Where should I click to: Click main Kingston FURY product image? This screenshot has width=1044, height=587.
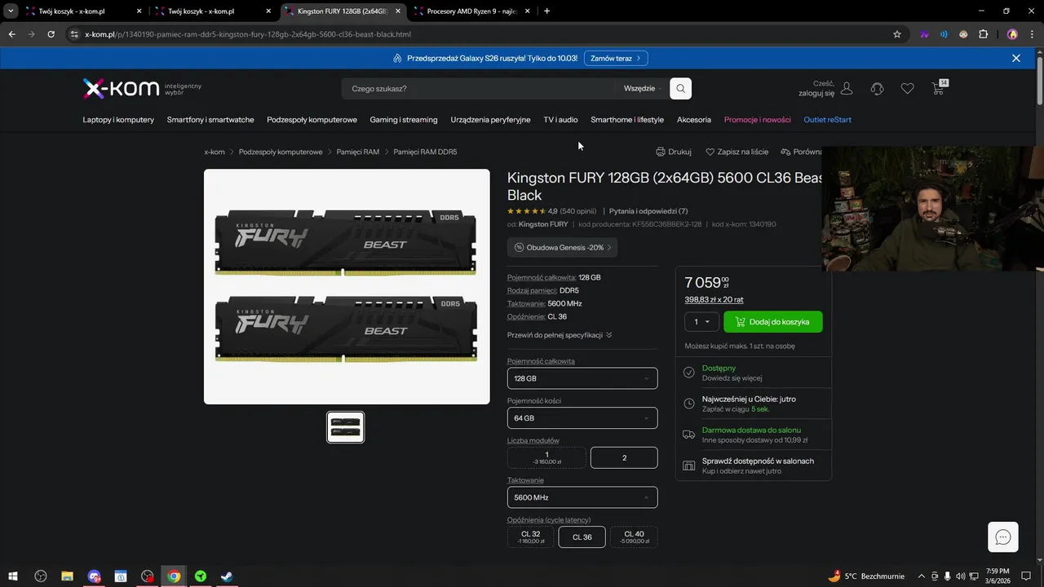(347, 286)
